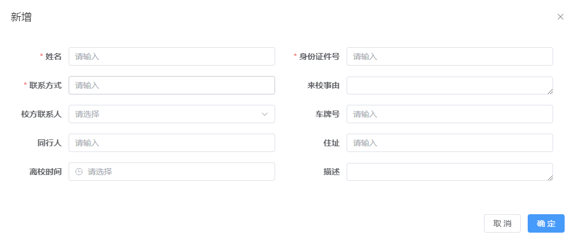Click the 描述 text area
The height and width of the screenshot is (243, 575).
449,172
